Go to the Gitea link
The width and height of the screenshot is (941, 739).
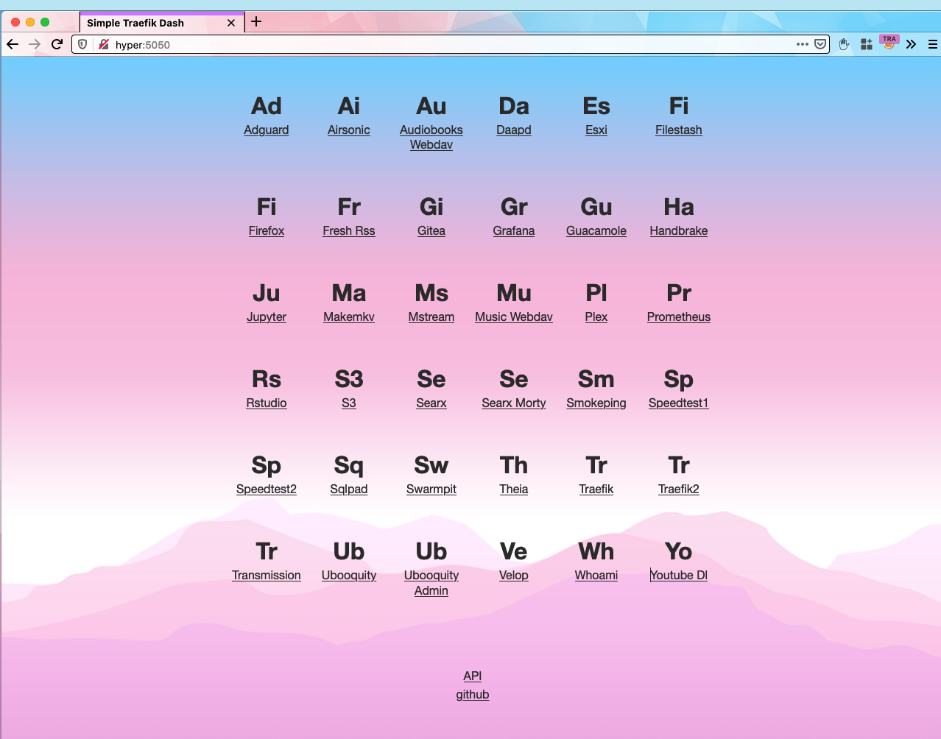(431, 230)
